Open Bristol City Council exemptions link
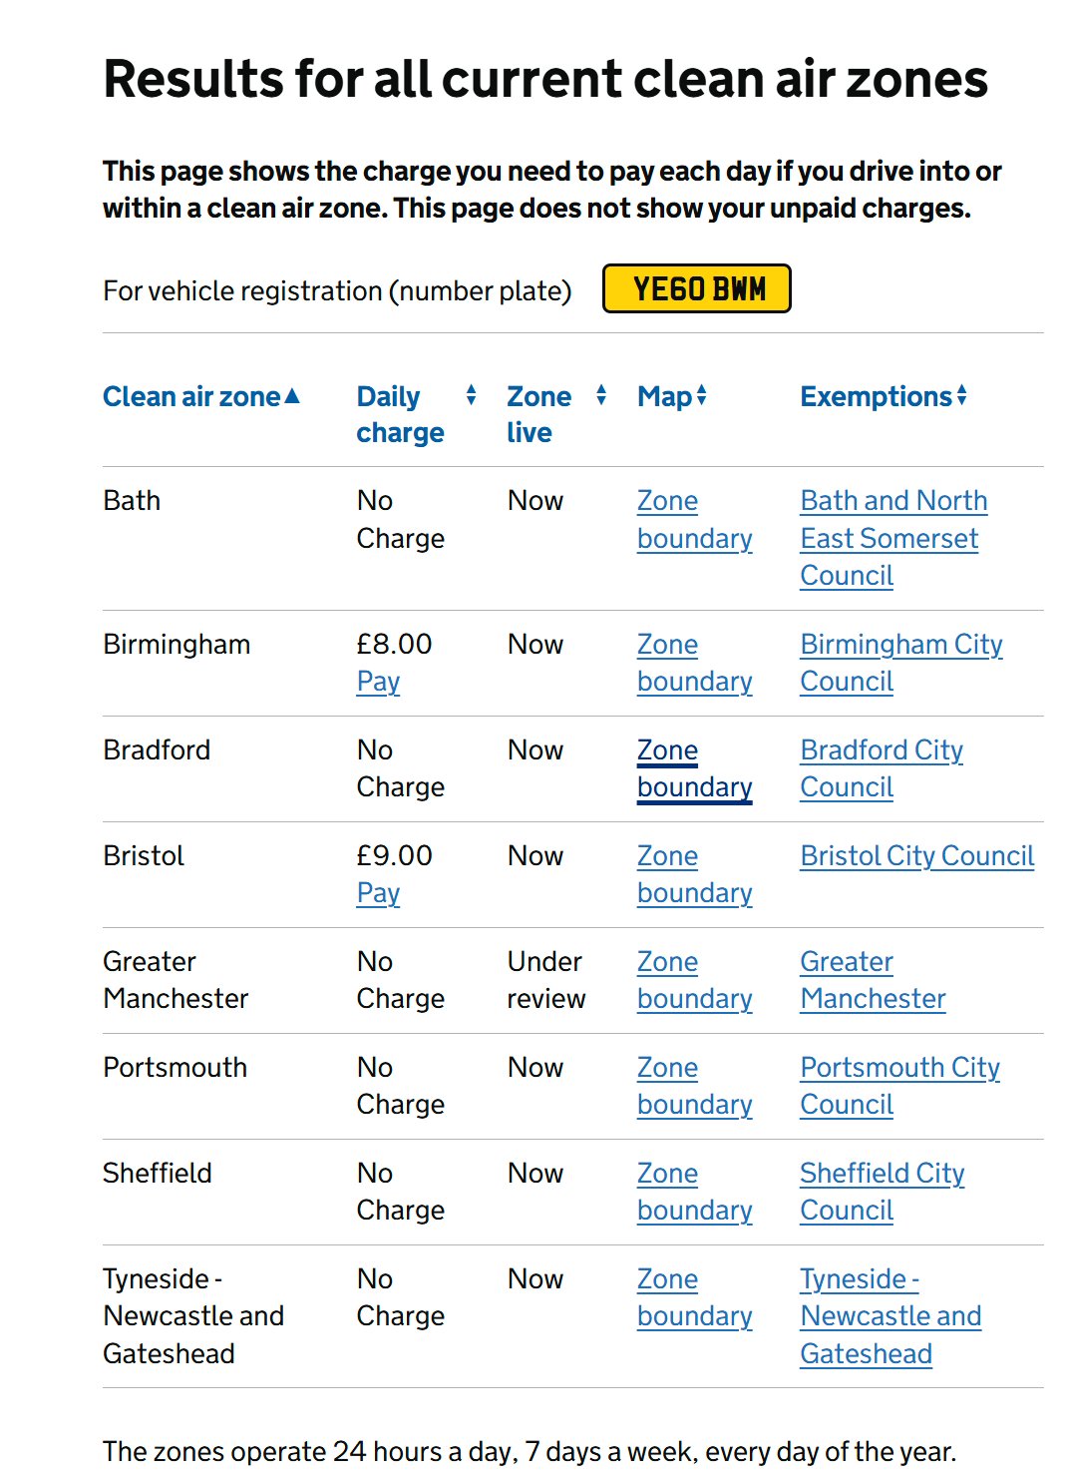 point(917,856)
